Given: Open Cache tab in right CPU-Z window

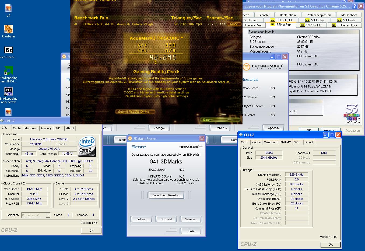Looking at the screenshot, I should pos(256,142).
